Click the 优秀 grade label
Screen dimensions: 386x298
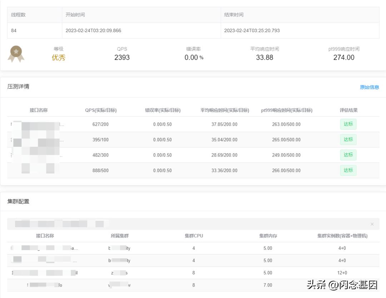click(x=59, y=58)
